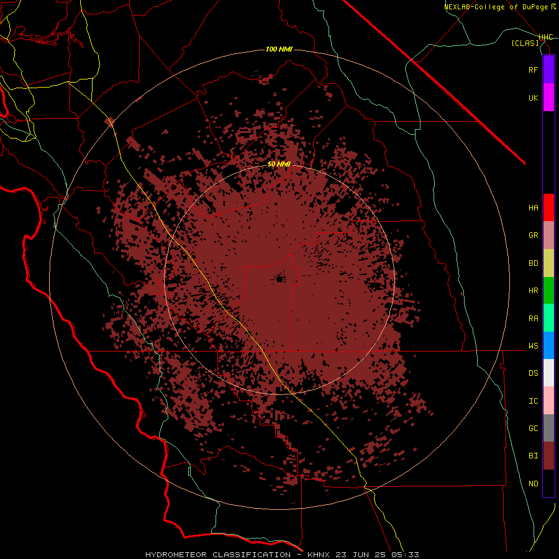Select the WS blue legend swatch
559x559 pixels.
548,345
